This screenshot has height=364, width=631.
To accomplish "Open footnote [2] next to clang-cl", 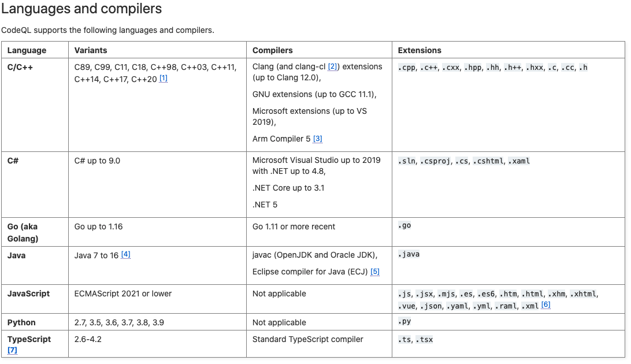I will [332, 66].
